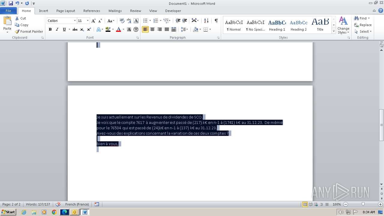Viewport: 384px width, 216px height.
Task: Toggle strikethrough formatting
Action: coord(75,29)
